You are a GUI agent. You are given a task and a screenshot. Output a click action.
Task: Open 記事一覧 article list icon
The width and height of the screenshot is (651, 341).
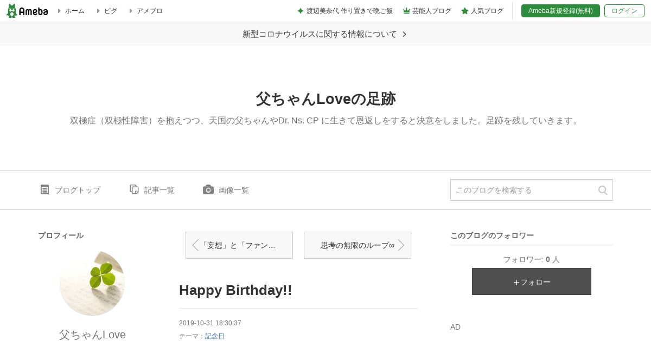click(134, 189)
